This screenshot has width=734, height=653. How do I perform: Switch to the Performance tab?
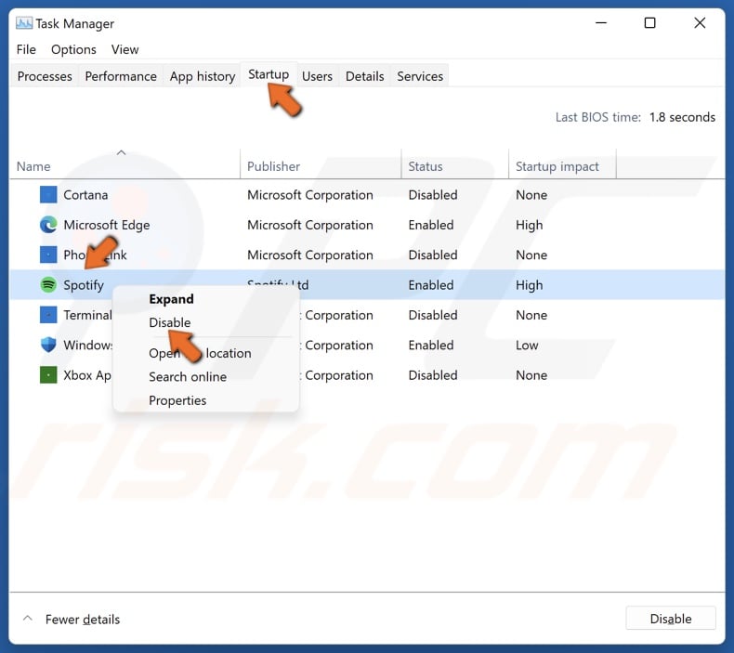[121, 76]
